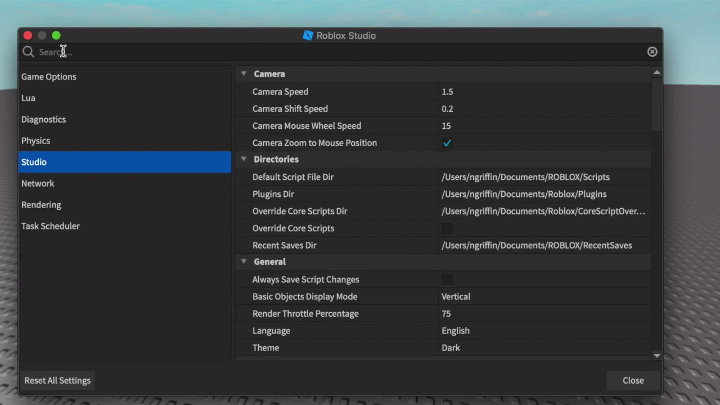The image size is (720, 405).
Task: Click the settings list scrollbar thumb
Action: click(656, 105)
